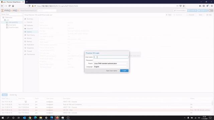Open the Snapshots tab

pyautogui.click(x=30, y=48)
